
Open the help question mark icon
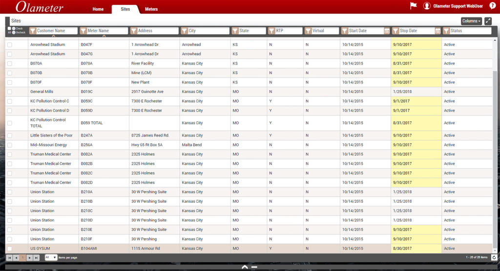(492, 6)
